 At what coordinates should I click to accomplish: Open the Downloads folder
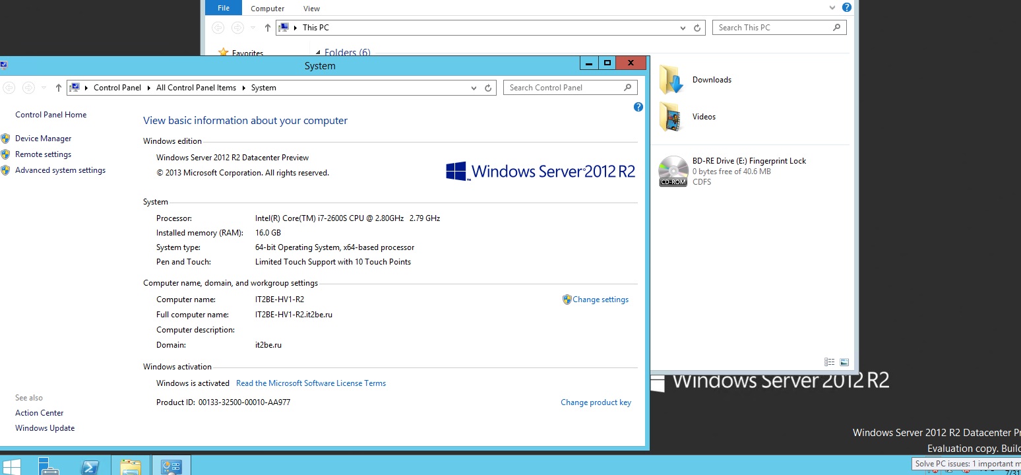[712, 79]
